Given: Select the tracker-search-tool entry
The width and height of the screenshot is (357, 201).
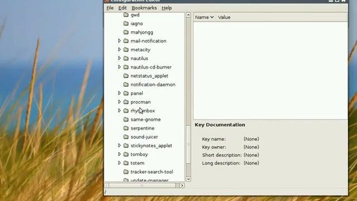Looking at the screenshot, I should [x=152, y=172].
